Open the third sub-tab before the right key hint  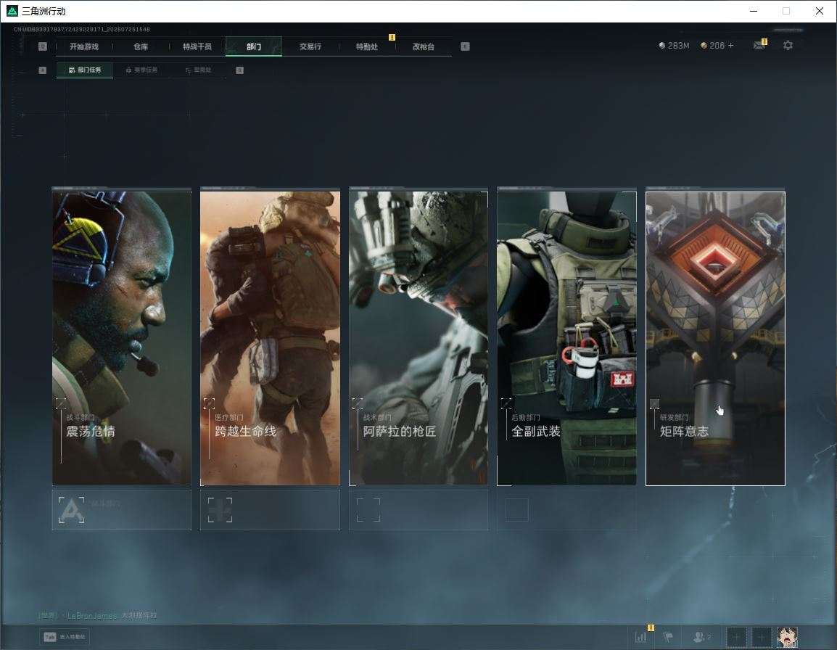pyautogui.click(x=198, y=70)
